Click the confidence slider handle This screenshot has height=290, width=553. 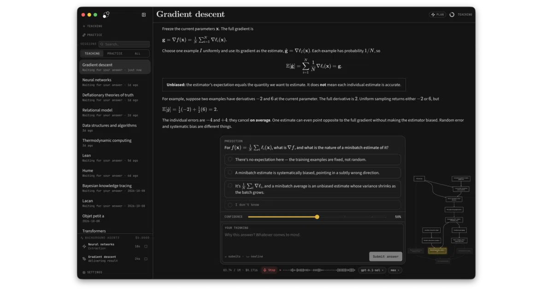317,217
